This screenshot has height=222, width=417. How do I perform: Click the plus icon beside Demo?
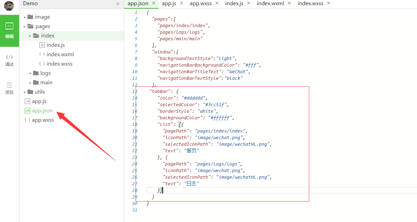tap(118, 4)
